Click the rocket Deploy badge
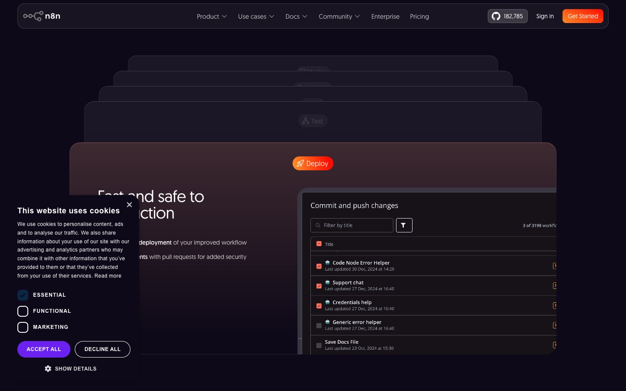Screen dimensions: 626x391 click(313, 163)
